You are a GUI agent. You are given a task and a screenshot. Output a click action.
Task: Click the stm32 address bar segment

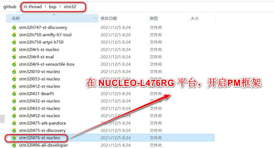[x=70, y=7]
